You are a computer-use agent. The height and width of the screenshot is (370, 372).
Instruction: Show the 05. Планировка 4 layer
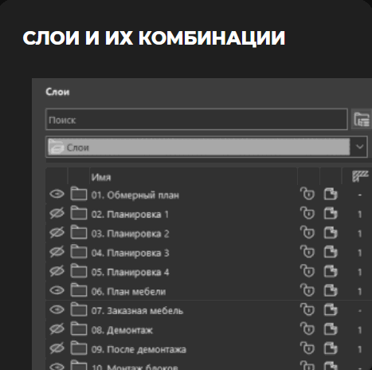click(57, 271)
